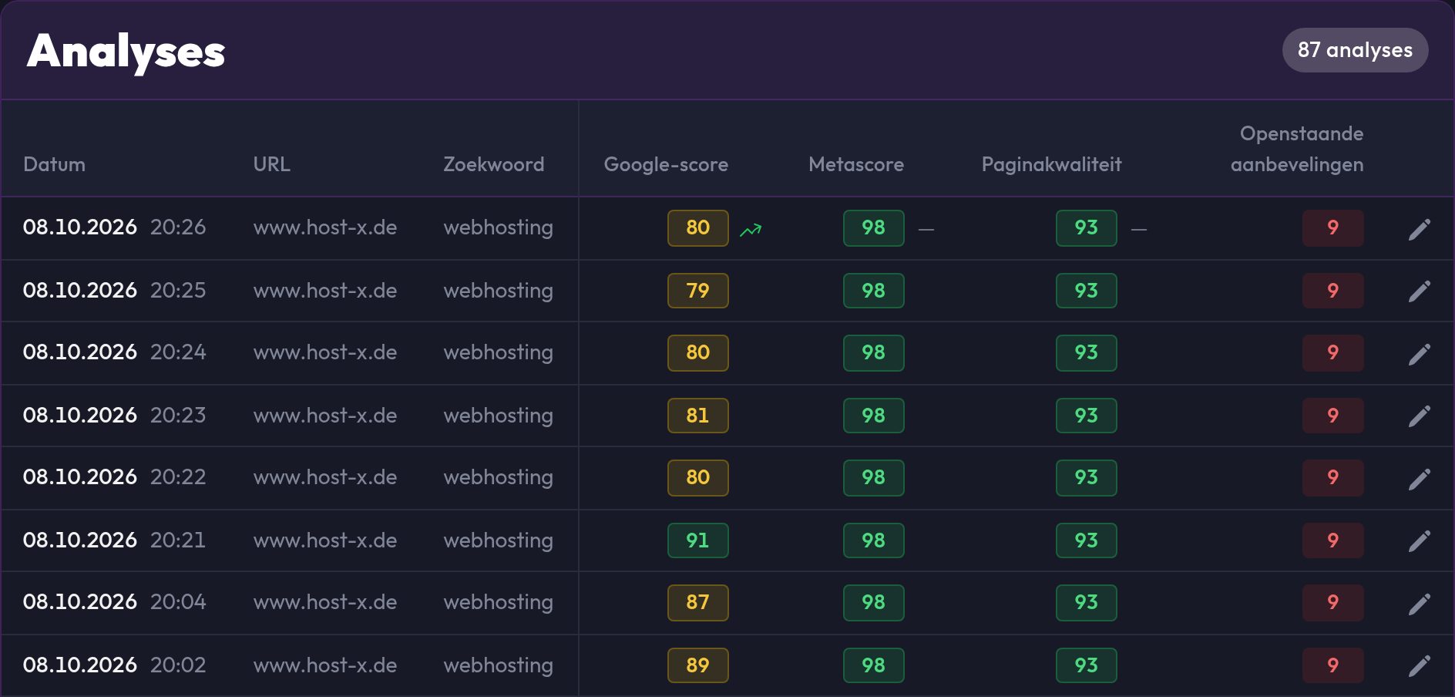Viewport: 1455px width, 697px height.
Task: Click the edit pencil for the 20:04 analysis
Action: (1420, 604)
